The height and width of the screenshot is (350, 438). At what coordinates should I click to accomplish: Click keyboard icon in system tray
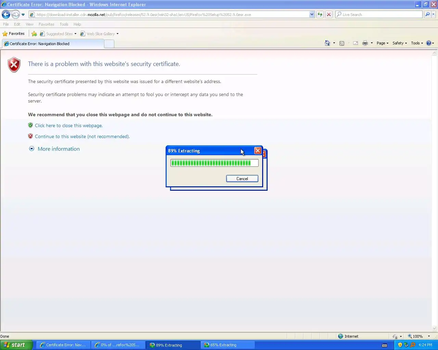[385, 345]
